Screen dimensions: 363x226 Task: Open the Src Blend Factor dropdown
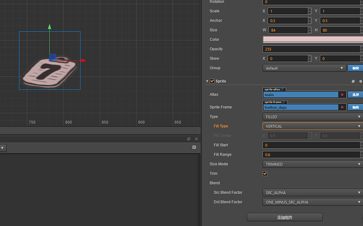pos(313,192)
